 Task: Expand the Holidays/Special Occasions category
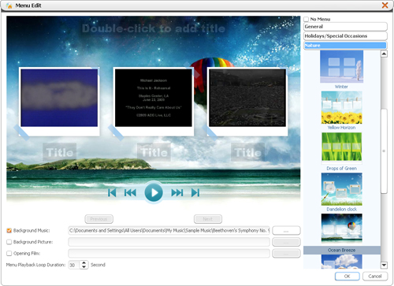[345, 36]
